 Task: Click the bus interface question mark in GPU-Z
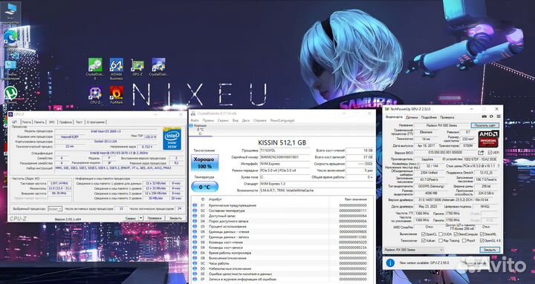[x=499, y=166]
